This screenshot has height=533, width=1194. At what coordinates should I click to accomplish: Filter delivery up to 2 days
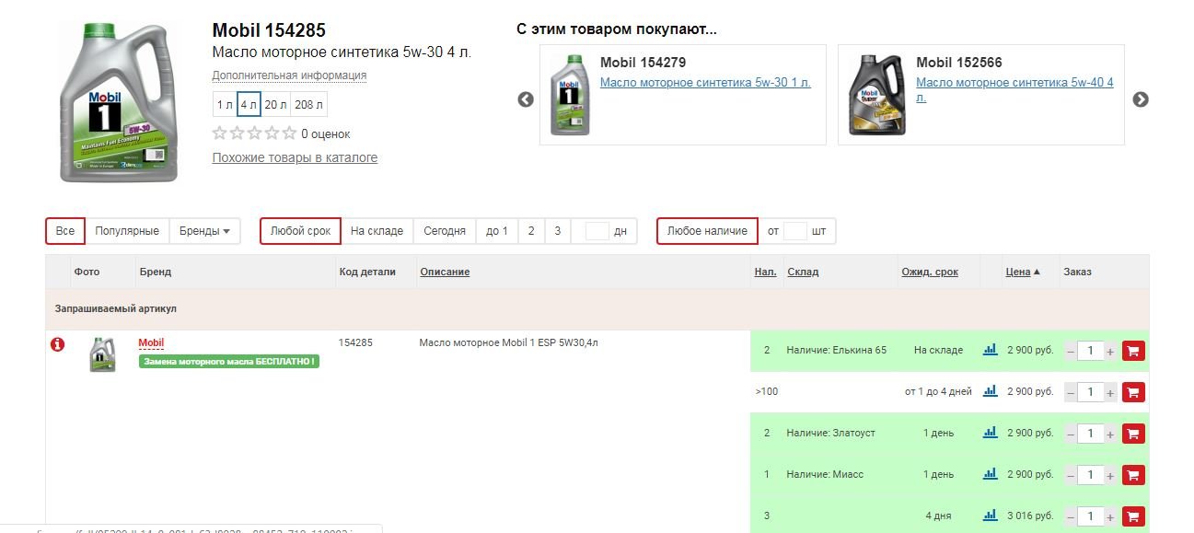(x=531, y=231)
